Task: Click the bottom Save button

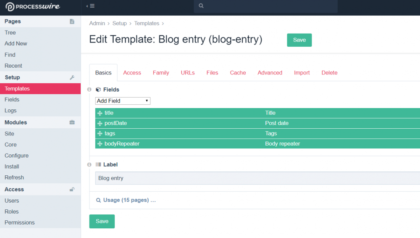Action: tap(102, 221)
